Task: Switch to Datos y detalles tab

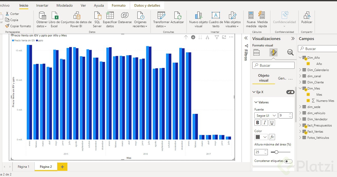Action: coord(147,5)
